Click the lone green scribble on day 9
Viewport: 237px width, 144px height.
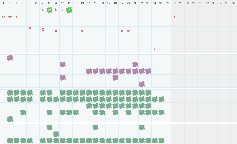(x=56, y=134)
